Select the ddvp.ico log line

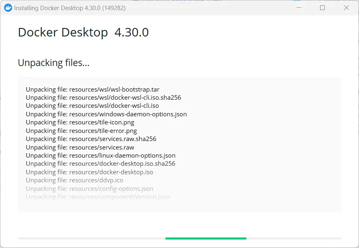pyautogui.click(x=75, y=180)
